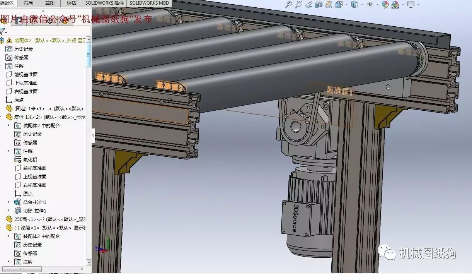Click the 原点 icon under 复件 1米
The image size is (472, 274).
tap(18, 194)
